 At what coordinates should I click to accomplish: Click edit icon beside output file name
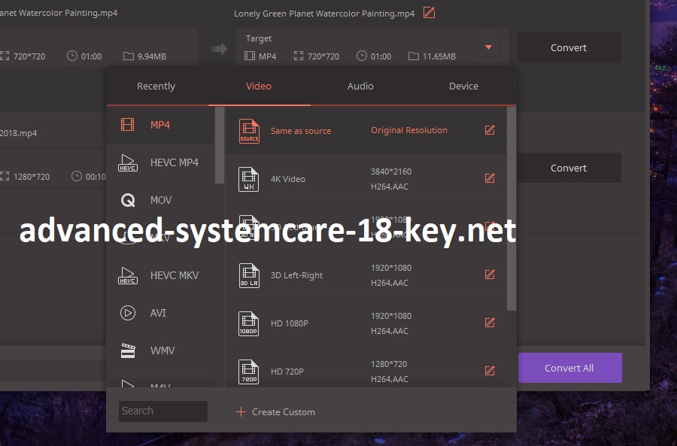[x=429, y=13]
